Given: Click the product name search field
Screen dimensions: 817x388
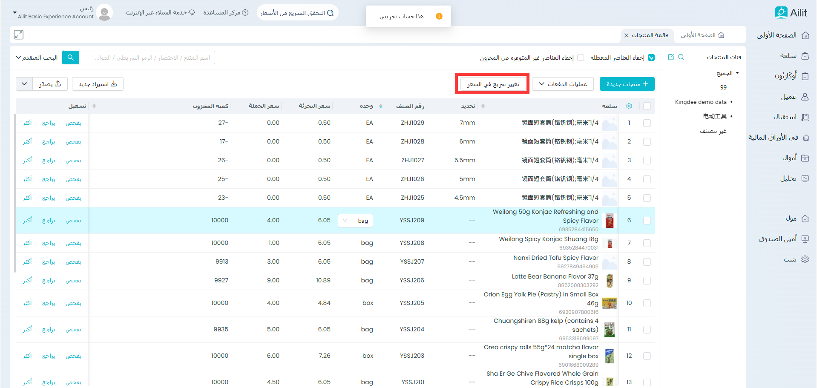Looking at the screenshot, I should tap(147, 57).
